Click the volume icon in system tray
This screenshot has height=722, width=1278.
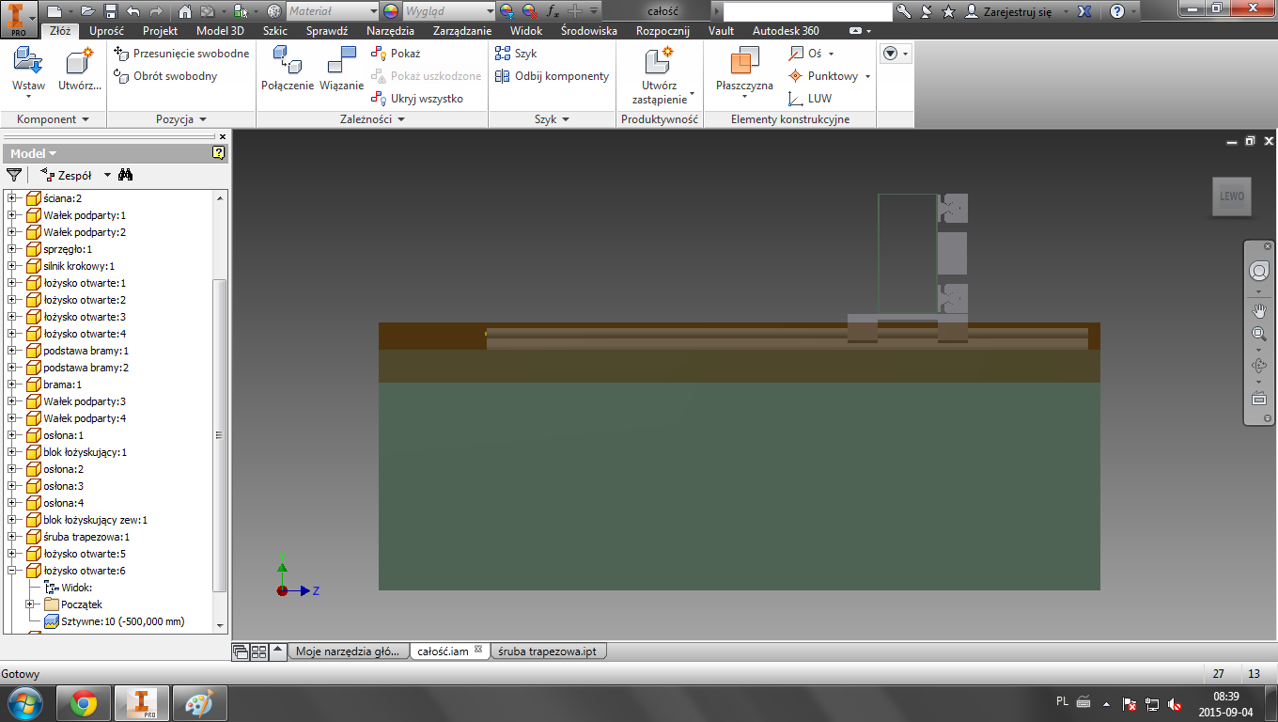[1175, 703]
